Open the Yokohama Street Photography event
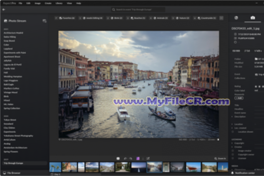264x176 pixels. click(x=18, y=136)
